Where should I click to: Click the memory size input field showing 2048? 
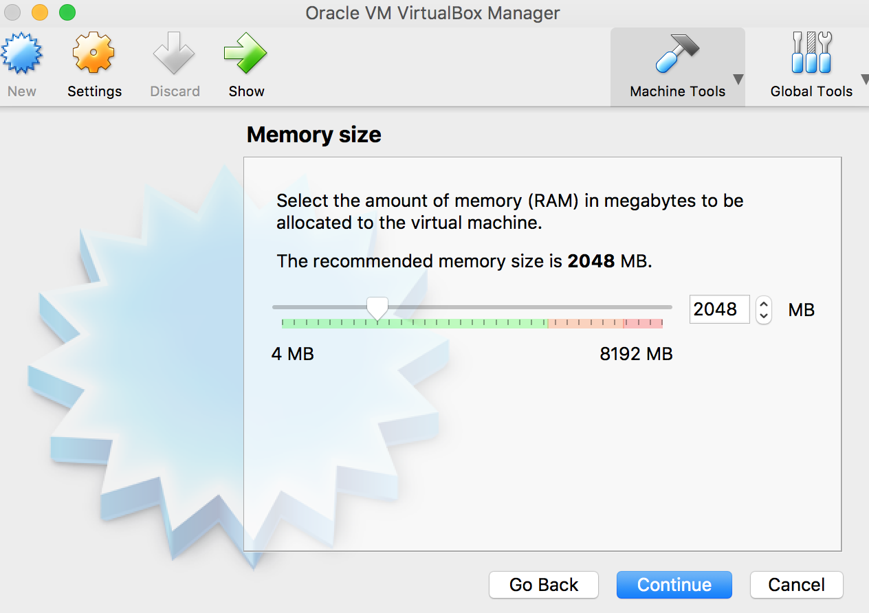(x=719, y=309)
